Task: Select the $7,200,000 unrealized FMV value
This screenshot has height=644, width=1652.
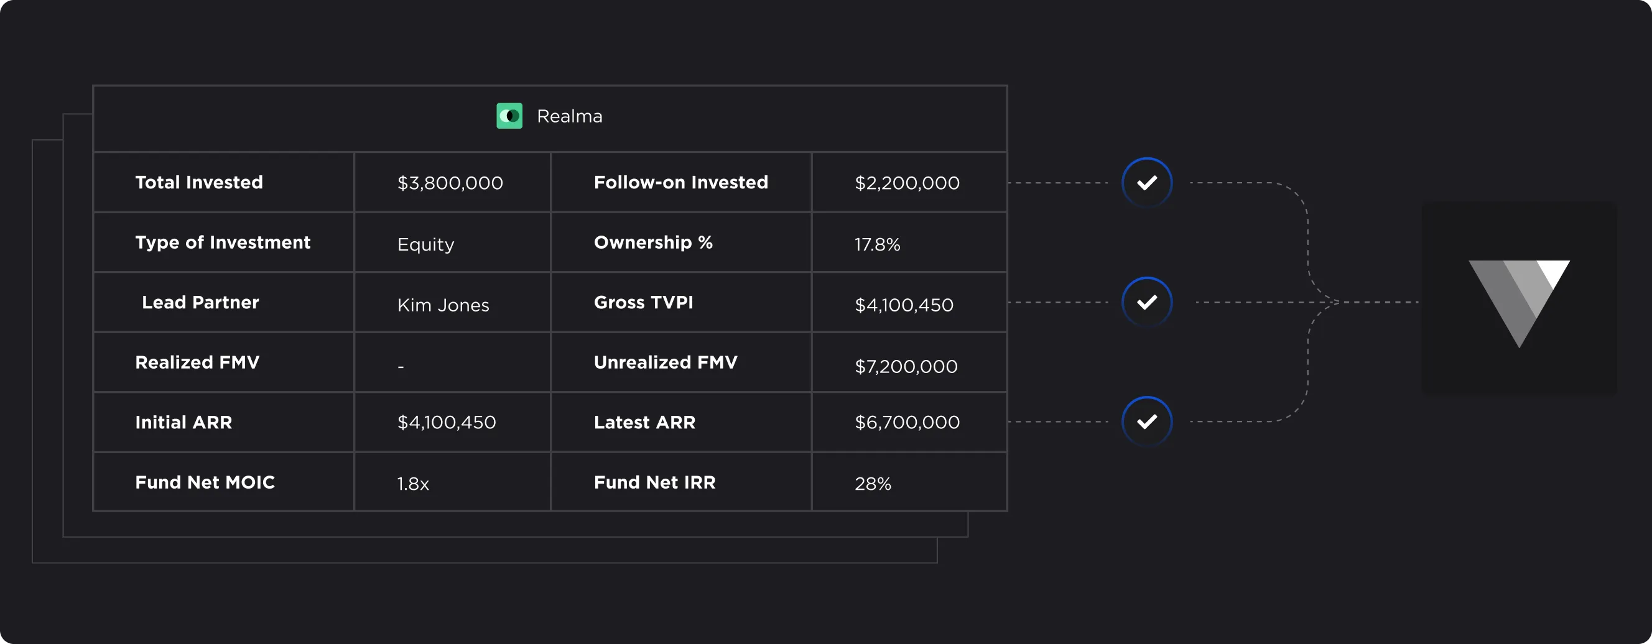Action: [906, 367]
